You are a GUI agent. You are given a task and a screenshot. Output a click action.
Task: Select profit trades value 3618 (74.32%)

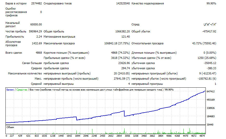pyautogui.click(x=120, y=58)
